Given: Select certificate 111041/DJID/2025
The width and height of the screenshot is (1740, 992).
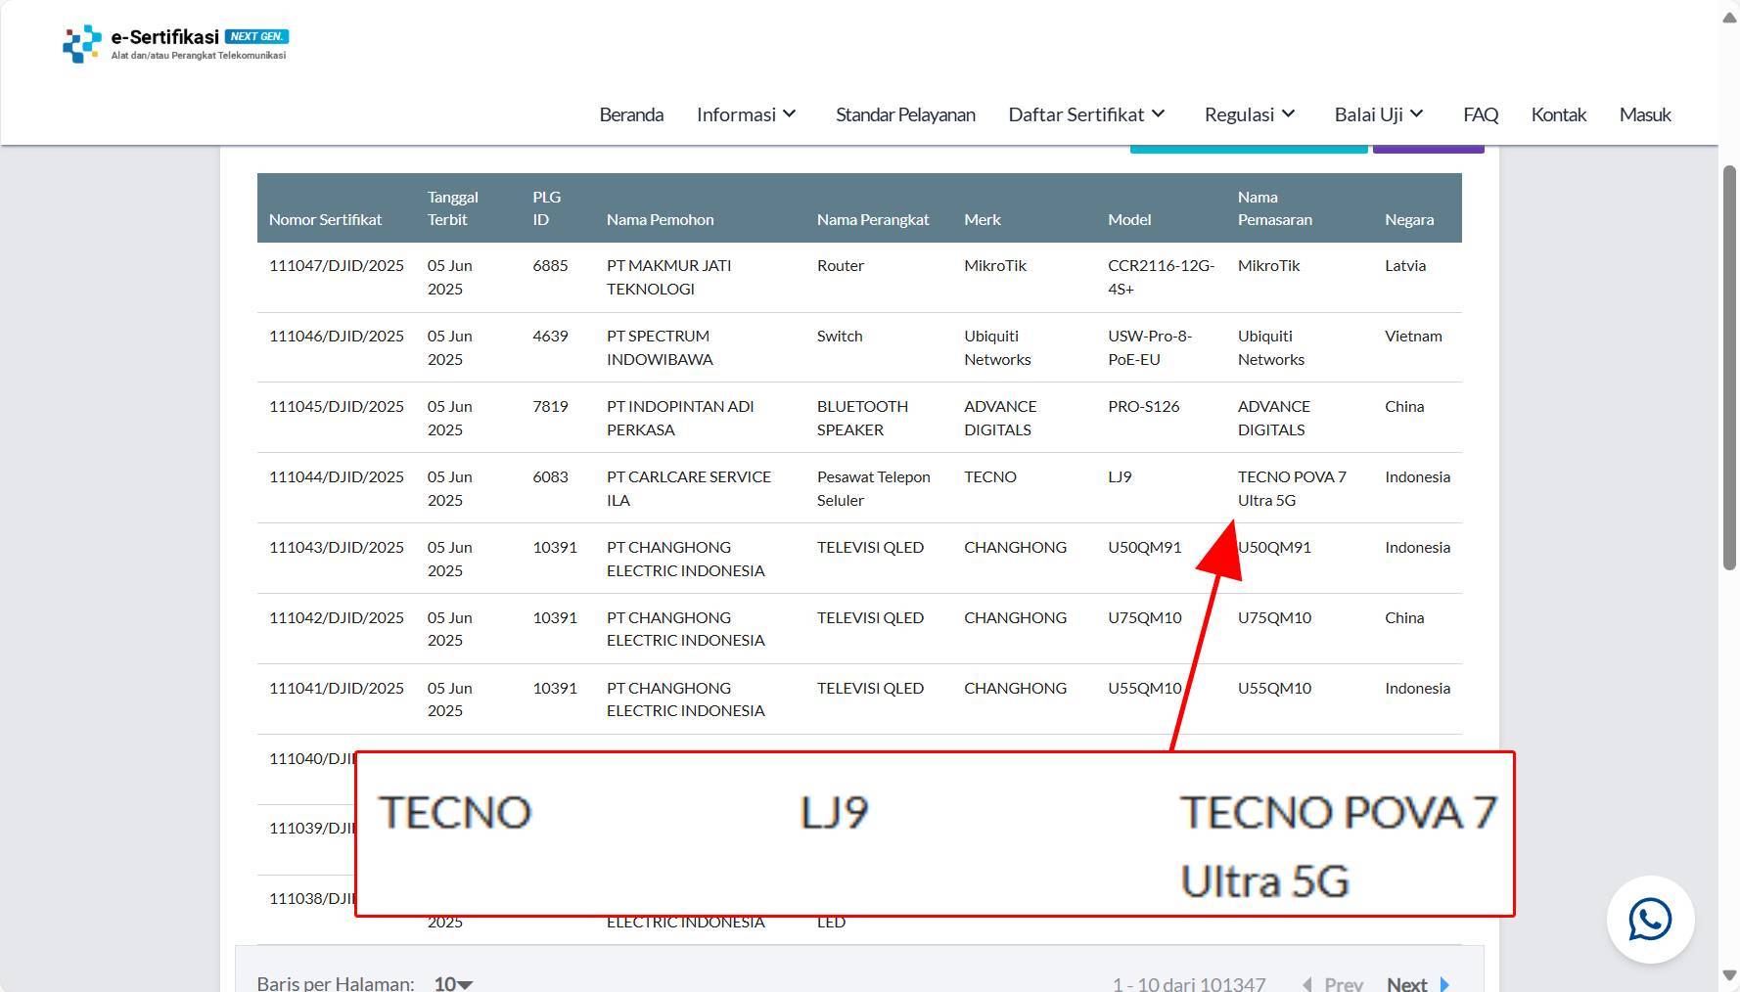Looking at the screenshot, I should (x=336, y=688).
